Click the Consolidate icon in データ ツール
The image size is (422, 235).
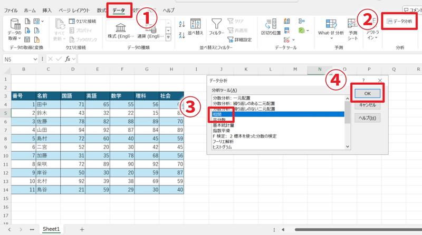301,21
